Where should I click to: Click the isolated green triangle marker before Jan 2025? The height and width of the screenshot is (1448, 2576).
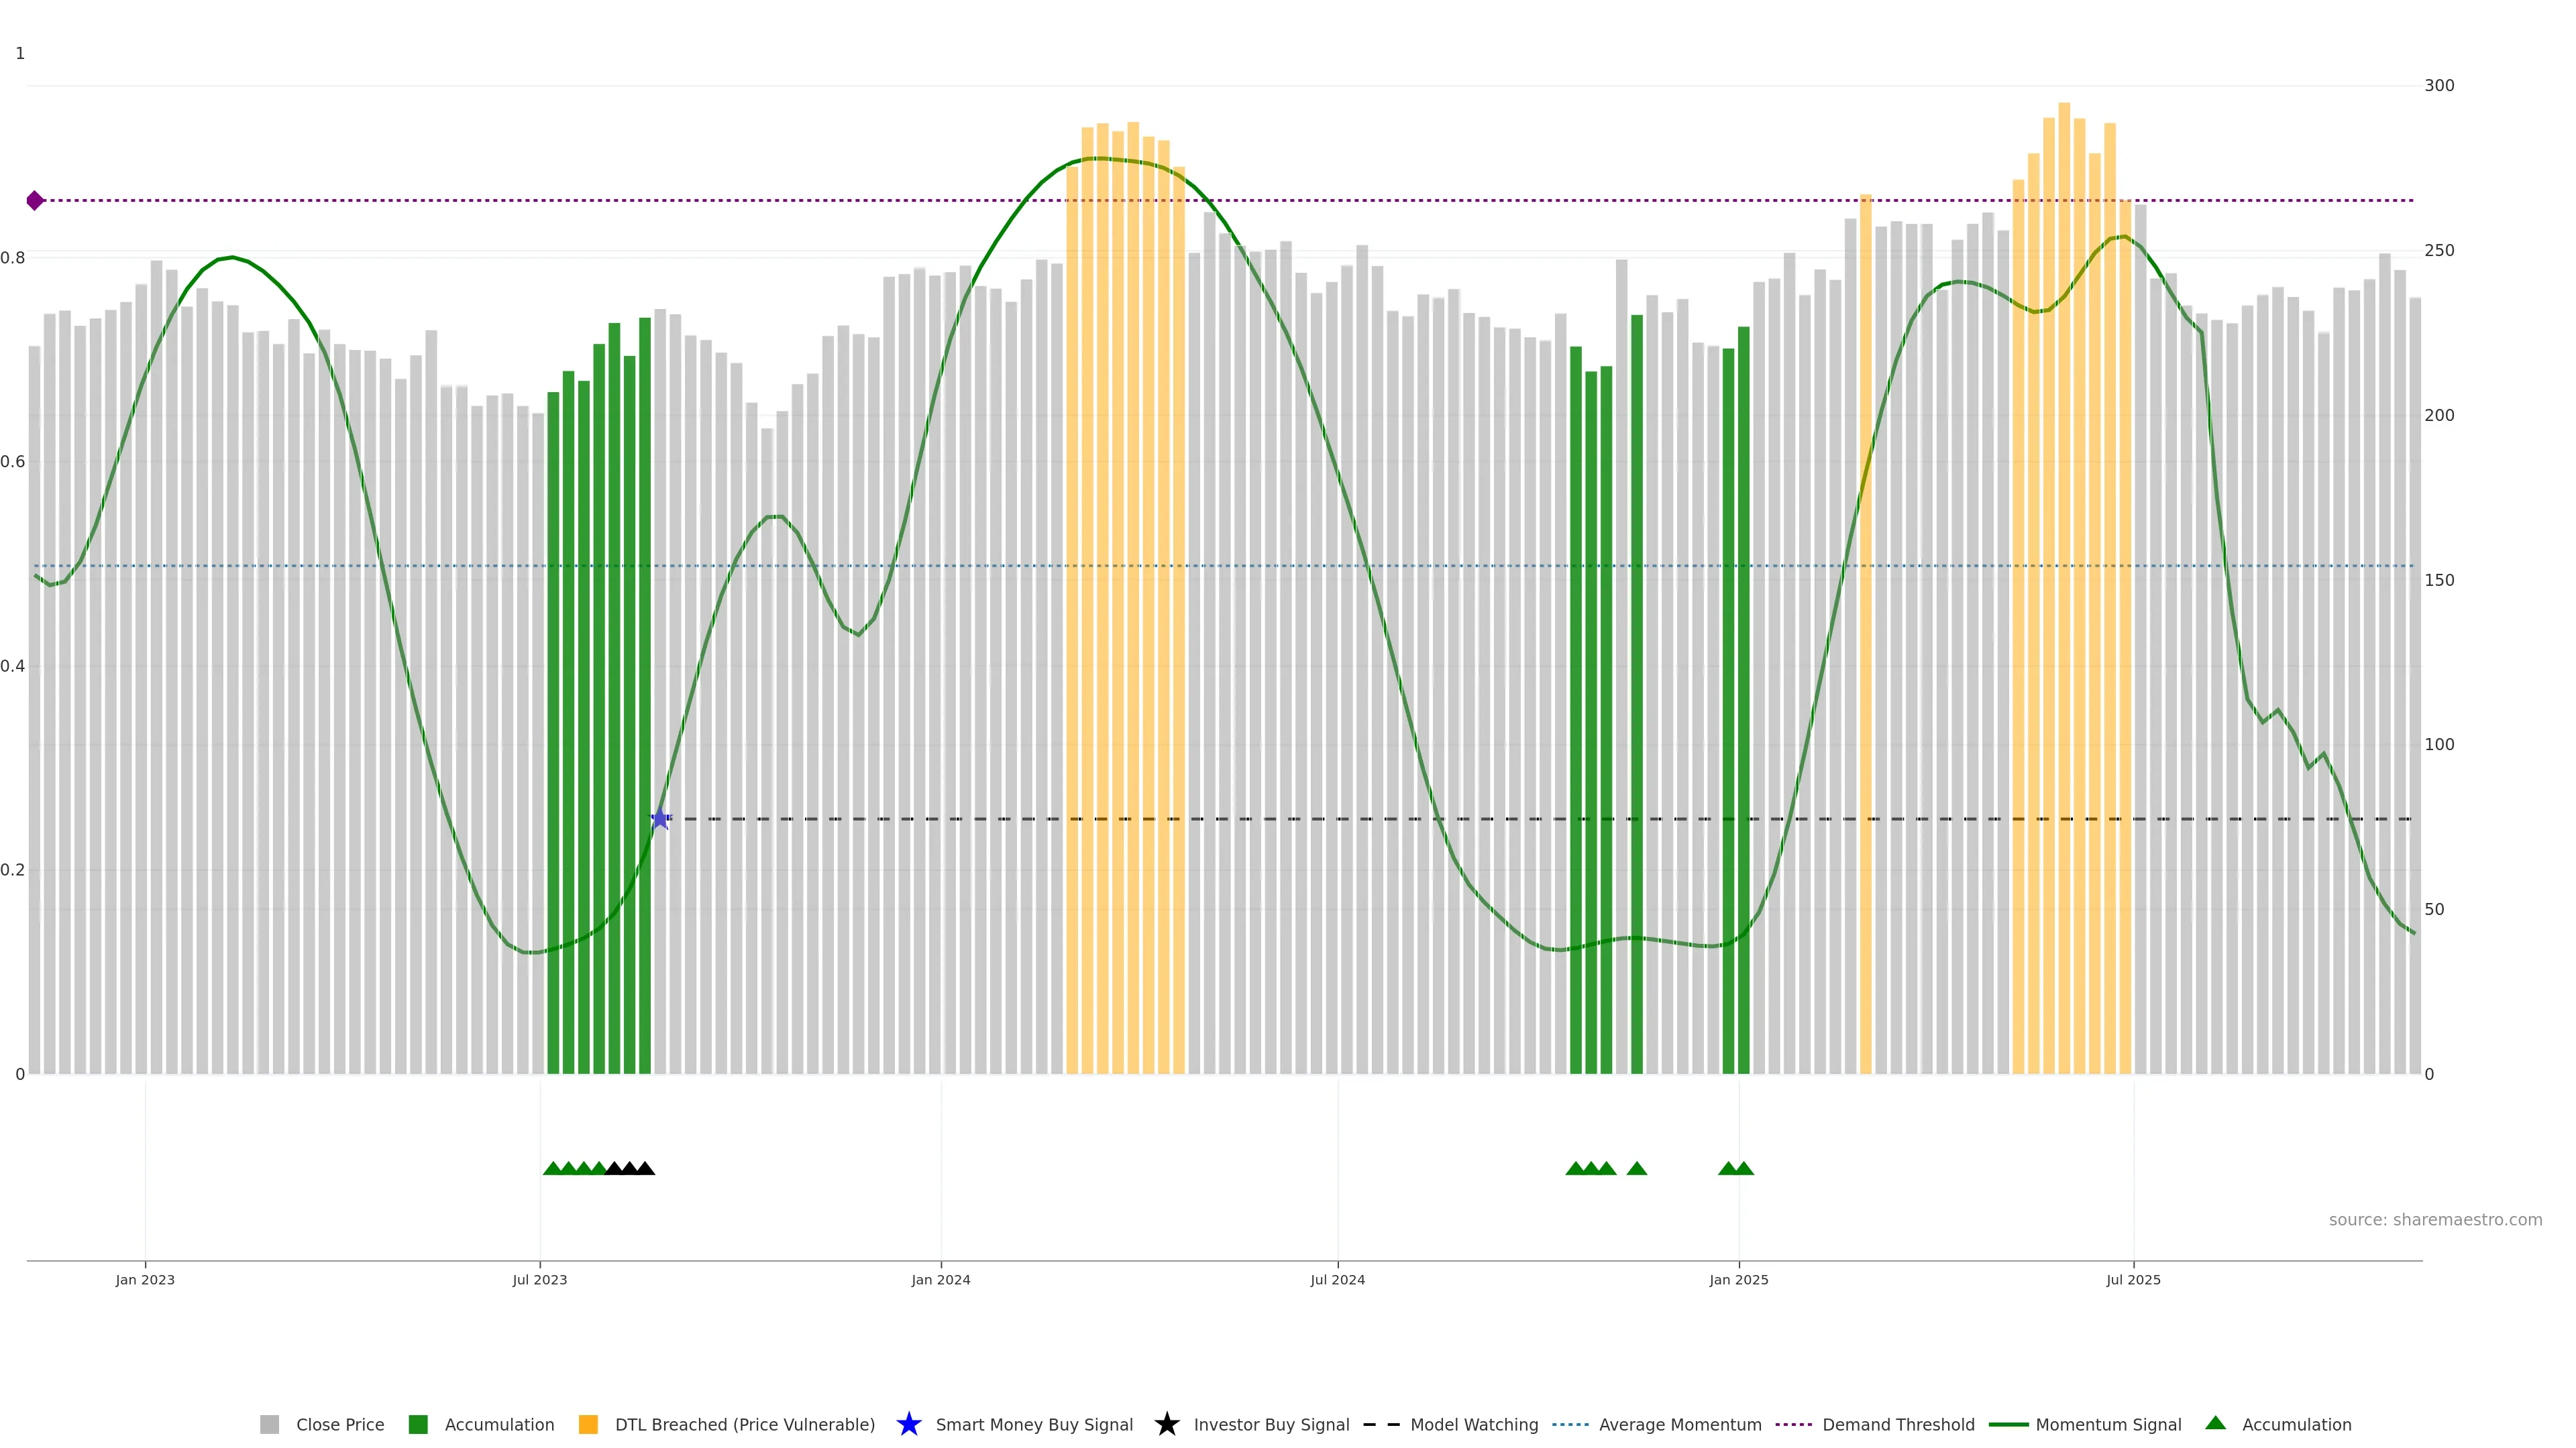[x=1637, y=1168]
